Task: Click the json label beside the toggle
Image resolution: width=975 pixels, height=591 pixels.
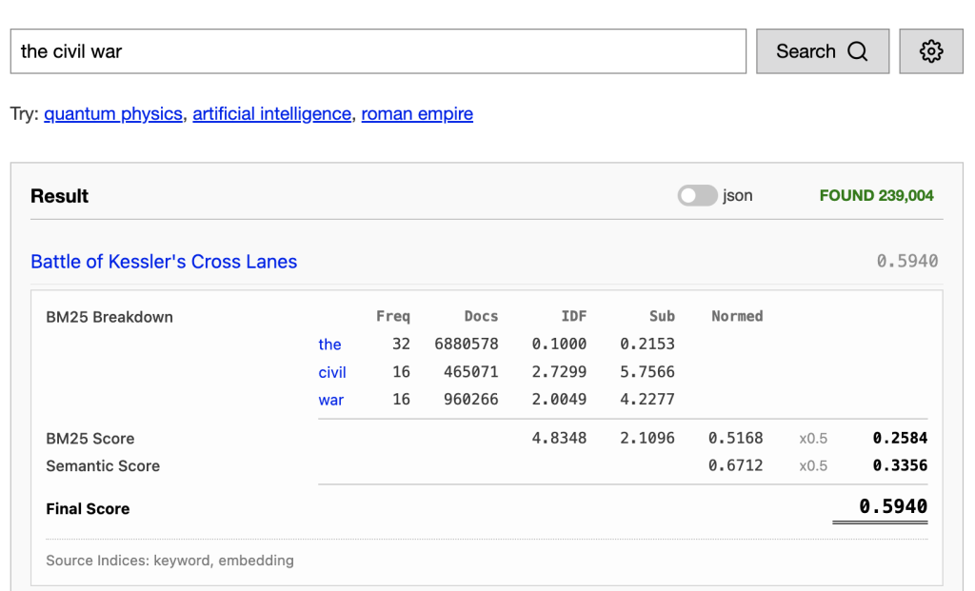Action: pyautogui.click(x=738, y=196)
